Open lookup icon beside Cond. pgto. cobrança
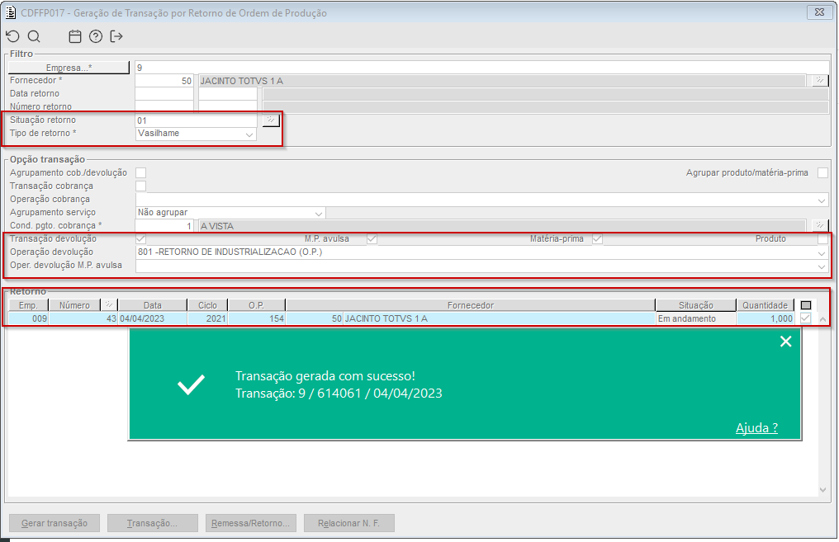The width and height of the screenshot is (839, 542). [819, 225]
